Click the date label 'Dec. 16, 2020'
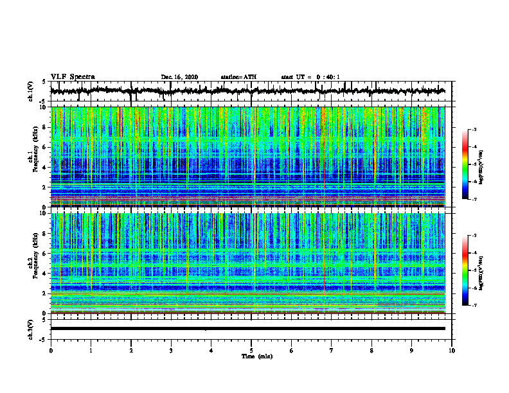Viewport: 509px width, 393px height. pos(179,77)
